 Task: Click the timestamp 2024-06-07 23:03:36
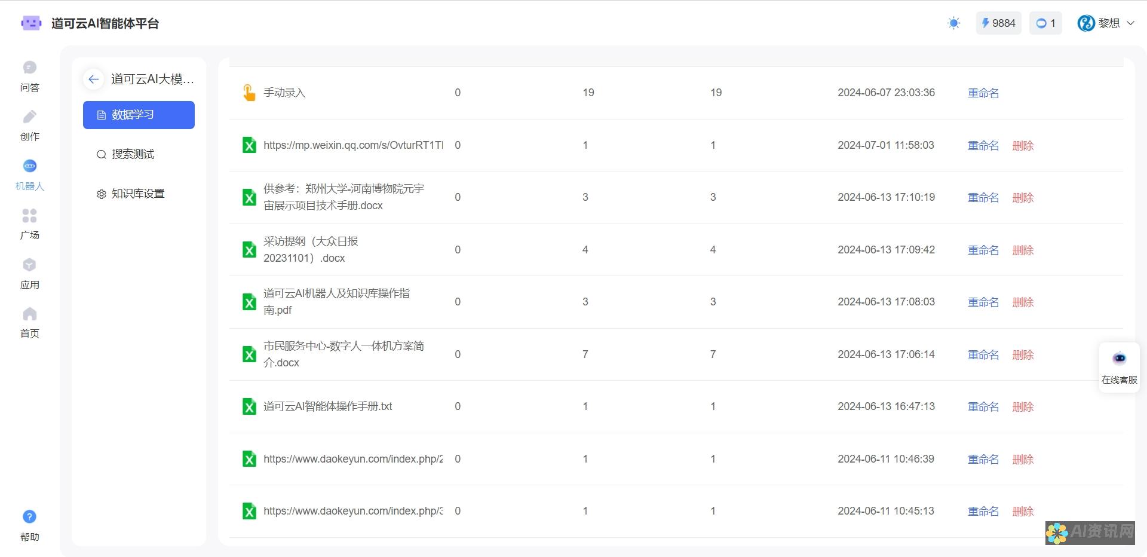click(886, 93)
